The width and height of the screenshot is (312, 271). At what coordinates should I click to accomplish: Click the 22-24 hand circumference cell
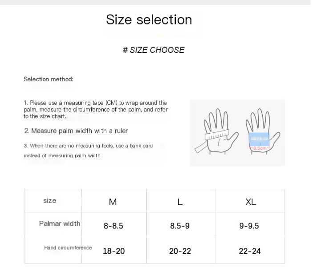pyautogui.click(x=250, y=251)
